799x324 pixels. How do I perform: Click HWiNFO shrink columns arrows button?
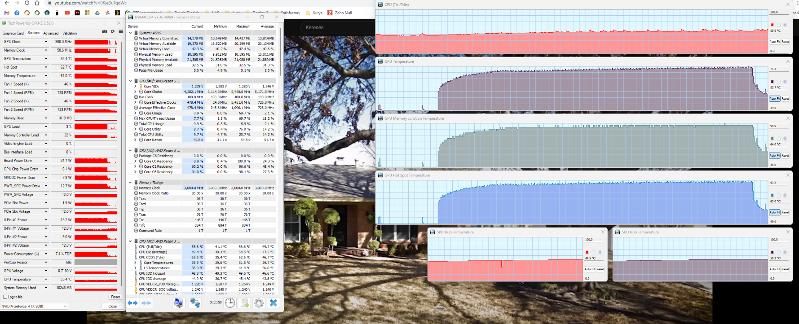tap(146, 303)
